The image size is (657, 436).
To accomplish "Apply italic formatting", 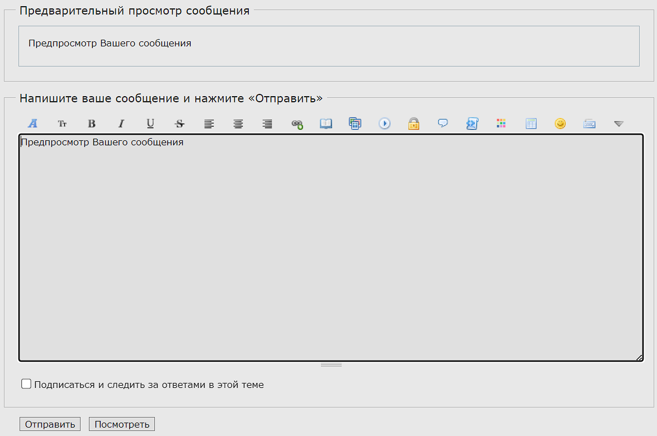I will (121, 124).
